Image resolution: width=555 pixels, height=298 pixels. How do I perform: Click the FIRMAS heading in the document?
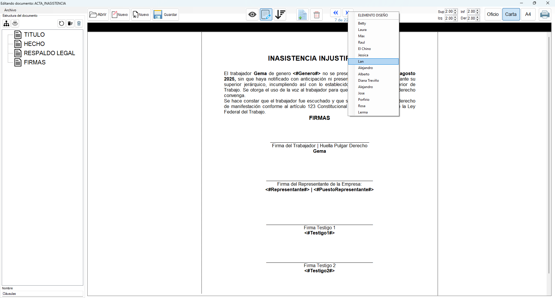[x=319, y=118]
